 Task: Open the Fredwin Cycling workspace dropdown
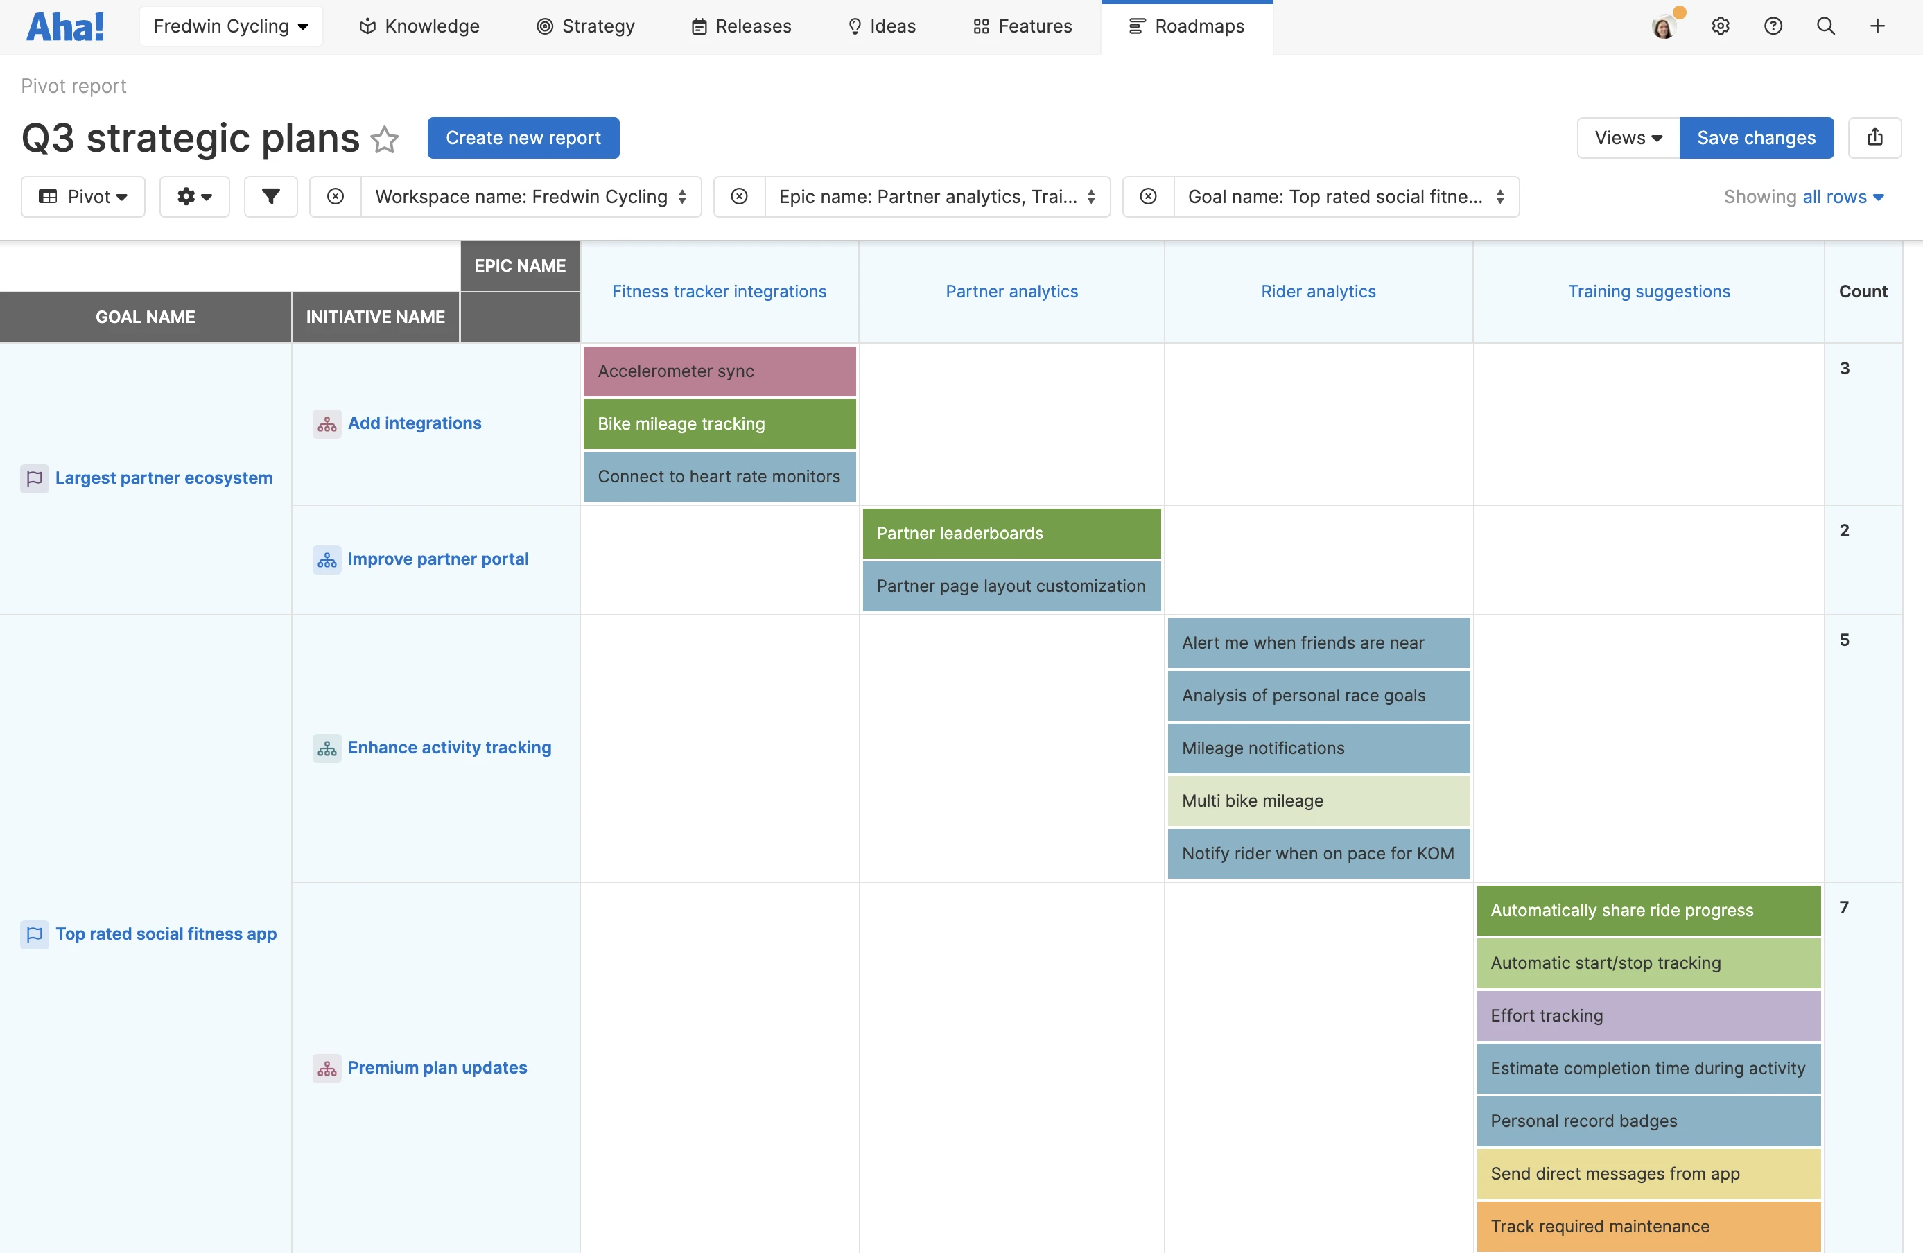point(230,26)
